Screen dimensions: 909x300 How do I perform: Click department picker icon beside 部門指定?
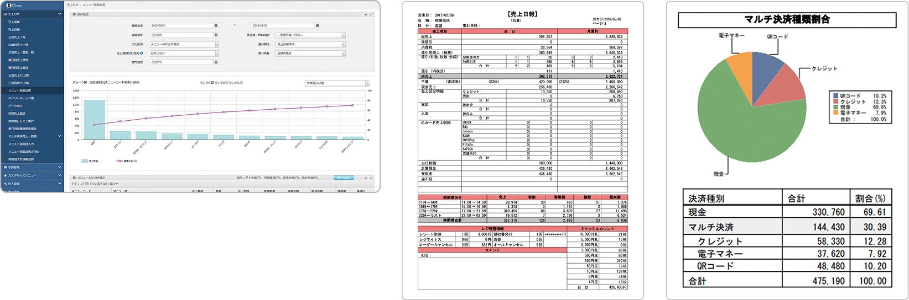tap(216, 62)
